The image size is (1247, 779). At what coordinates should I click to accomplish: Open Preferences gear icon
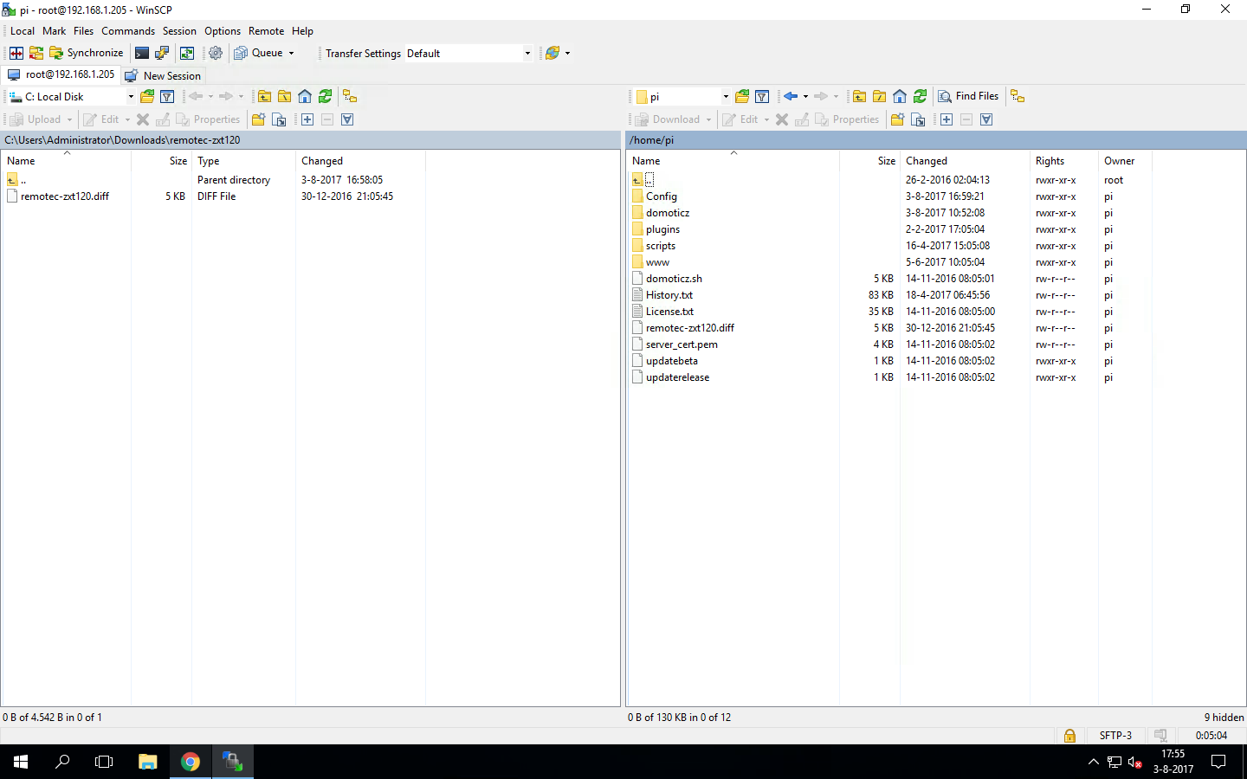pos(216,53)
